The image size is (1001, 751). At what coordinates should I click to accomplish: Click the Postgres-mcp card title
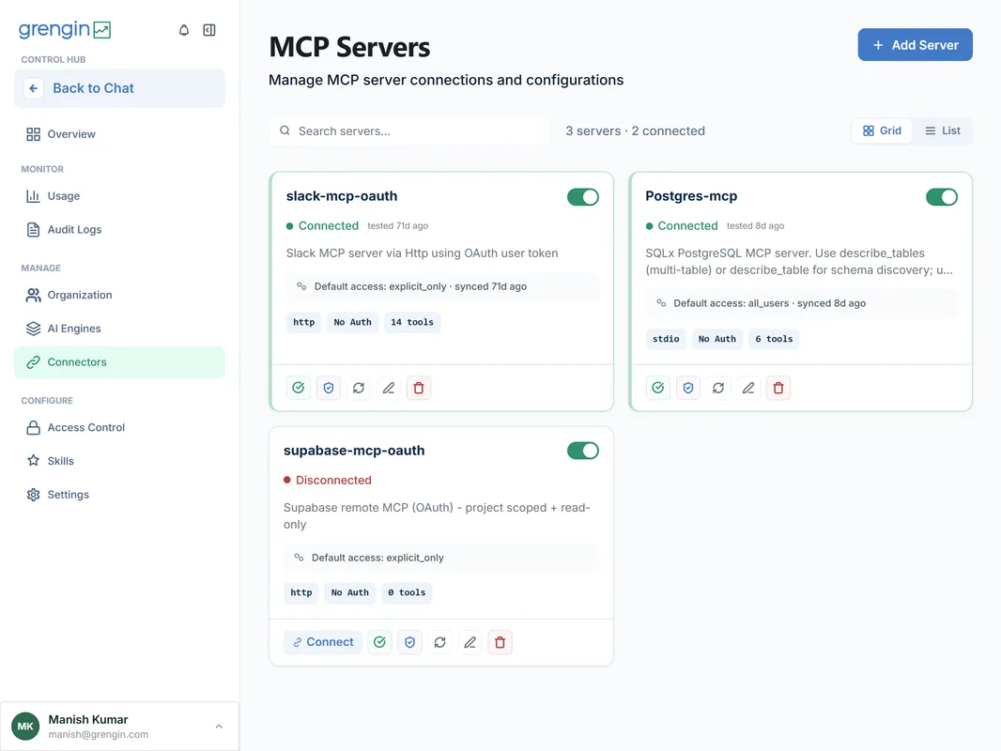click(691, 196)
